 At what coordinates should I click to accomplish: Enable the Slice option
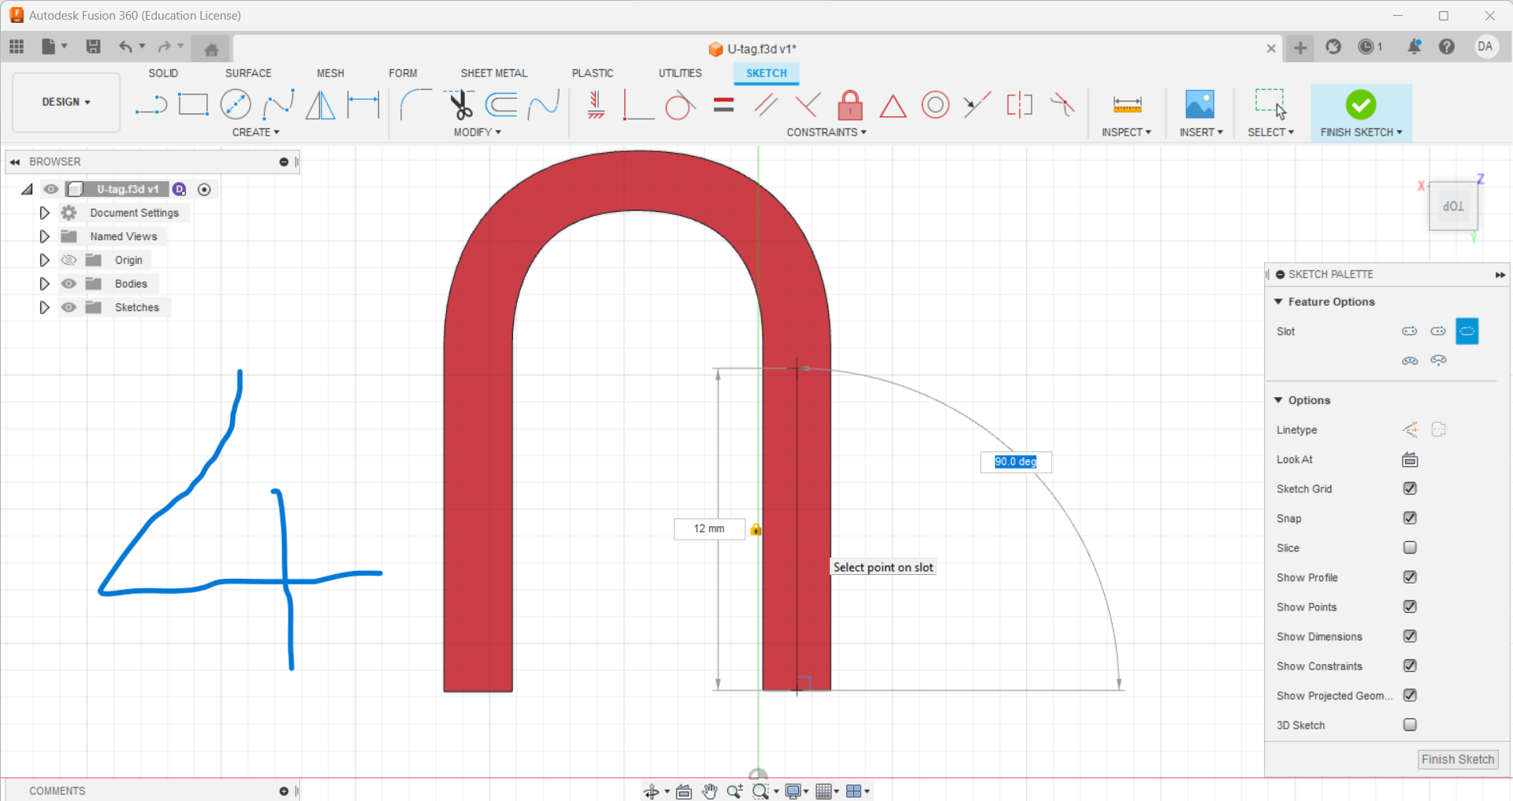[1410, 547]
